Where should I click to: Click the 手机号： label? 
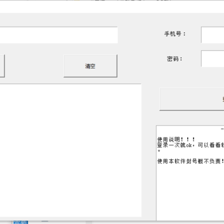pyautogui.click(x=175, y=34)
